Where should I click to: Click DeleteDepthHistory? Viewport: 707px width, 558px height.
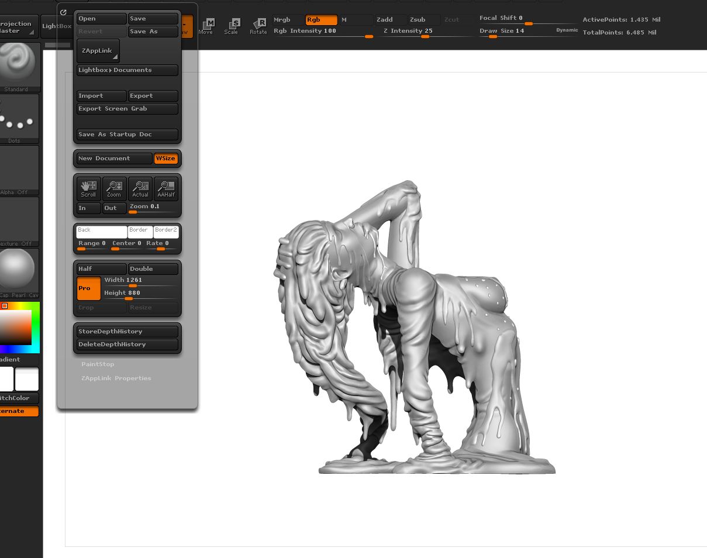tap(127, 345)
